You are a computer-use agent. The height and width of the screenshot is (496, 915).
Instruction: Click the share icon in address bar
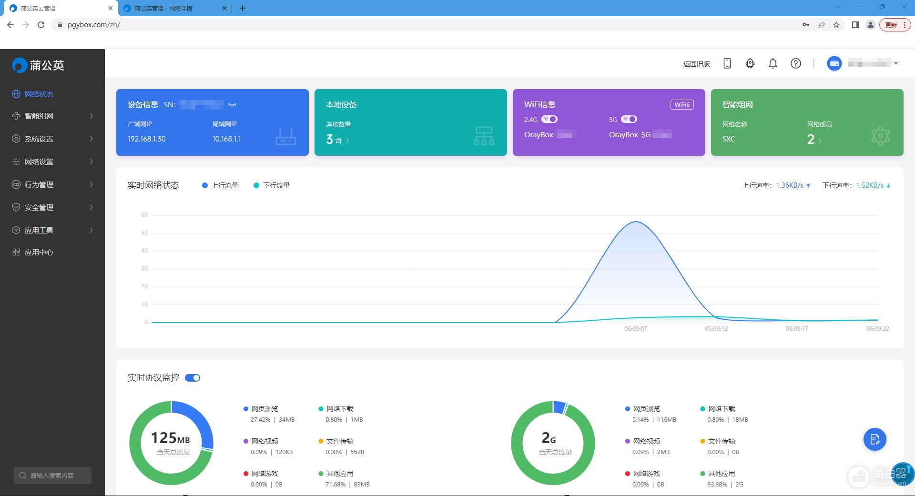[x=821, y=25]
